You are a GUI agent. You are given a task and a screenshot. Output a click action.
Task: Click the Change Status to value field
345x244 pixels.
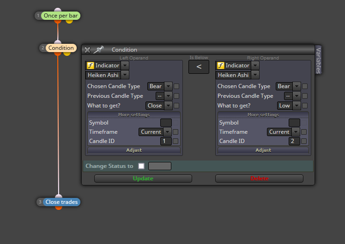point(160,166)
